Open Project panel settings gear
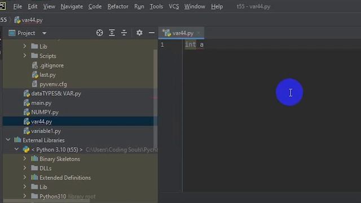This screenshot has height=203, width=361. (x=139, y=33)
